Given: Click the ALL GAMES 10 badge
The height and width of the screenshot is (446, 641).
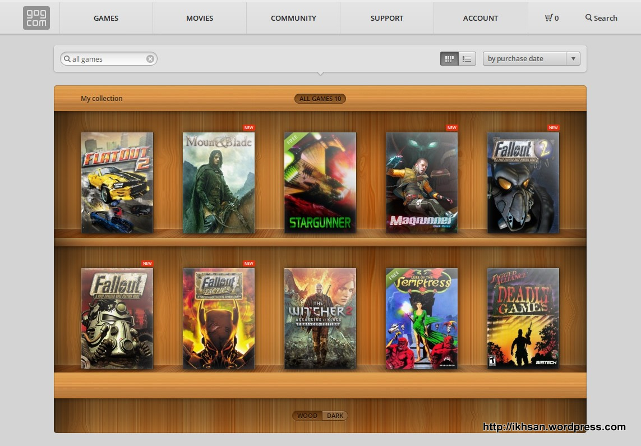Looking at the screenshot, I should click(320, 99).
